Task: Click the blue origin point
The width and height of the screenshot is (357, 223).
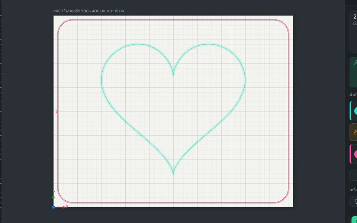Action: coord(54,207)
